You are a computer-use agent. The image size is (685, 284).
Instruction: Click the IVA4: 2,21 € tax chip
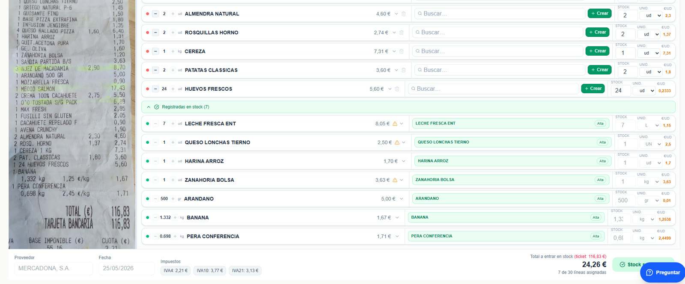tap(176, 270)
